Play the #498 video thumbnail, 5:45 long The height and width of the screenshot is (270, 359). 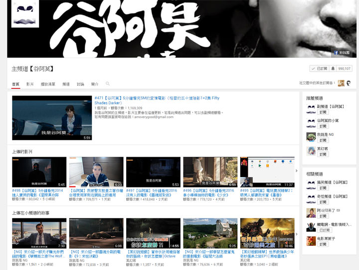[x=39, y=172]
